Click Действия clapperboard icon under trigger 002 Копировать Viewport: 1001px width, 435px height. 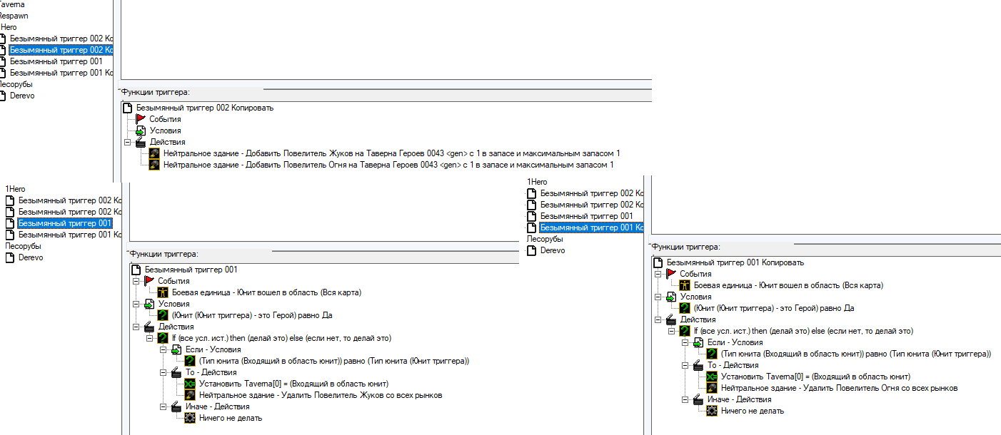tap(141, 142)
